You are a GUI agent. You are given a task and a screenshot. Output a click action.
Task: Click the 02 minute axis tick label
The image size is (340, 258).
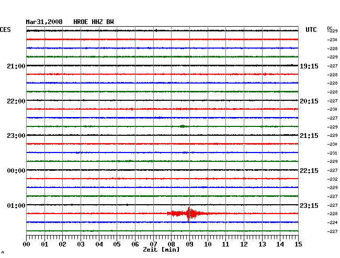(x=62, y=244)
